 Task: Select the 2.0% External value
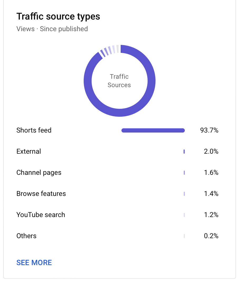coord(211,152)
